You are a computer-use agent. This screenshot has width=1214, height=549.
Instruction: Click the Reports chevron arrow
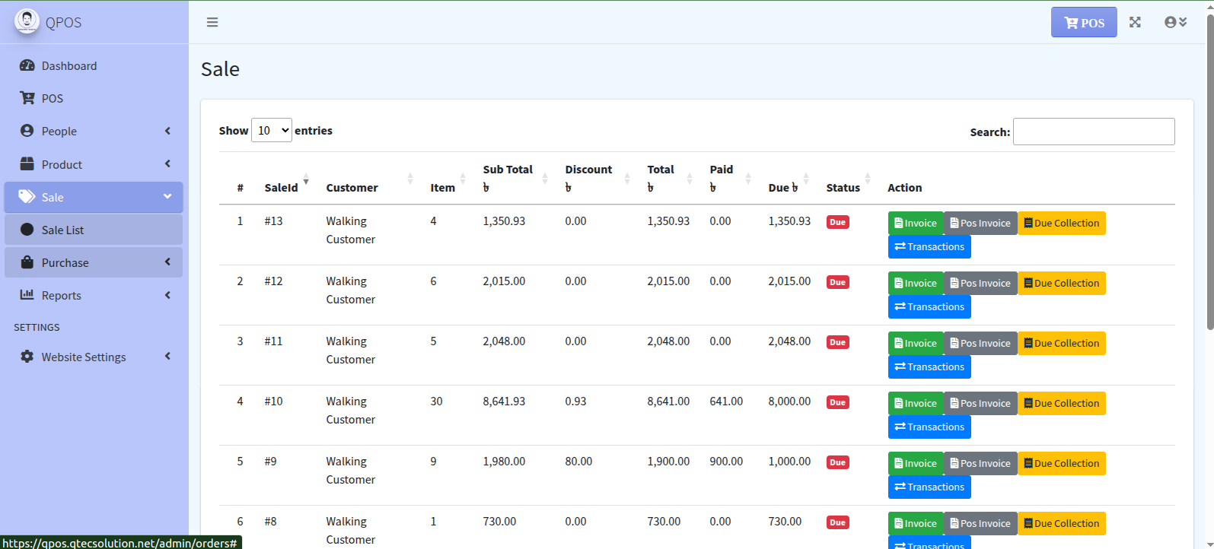click(167, 295)
